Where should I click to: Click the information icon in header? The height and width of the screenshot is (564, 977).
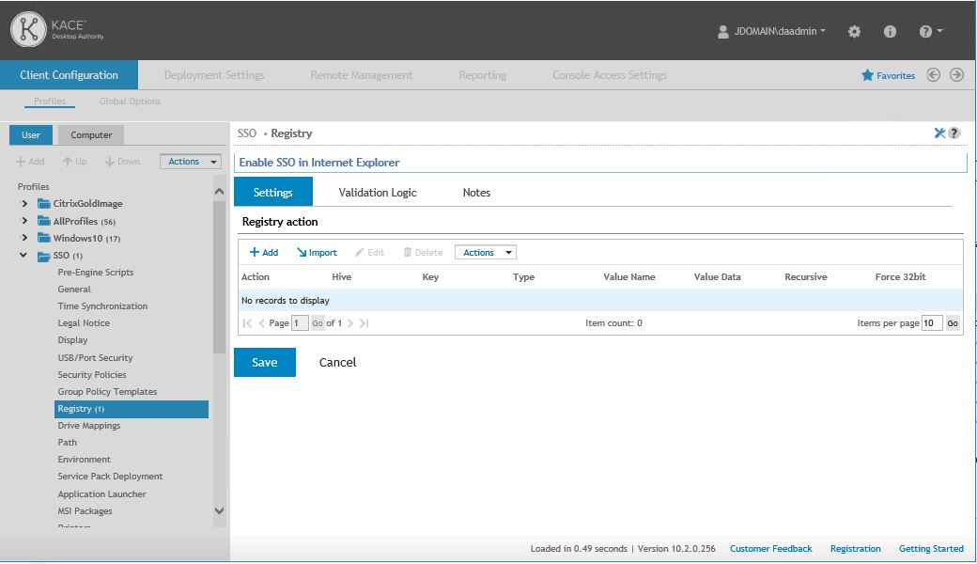click(x=890, y=31)
